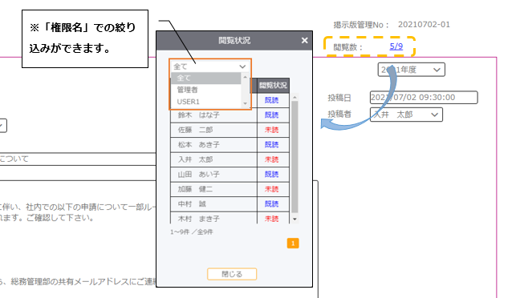
Task: Click the title field ending について
Action: pyautogui.click(x=78, y=159)
